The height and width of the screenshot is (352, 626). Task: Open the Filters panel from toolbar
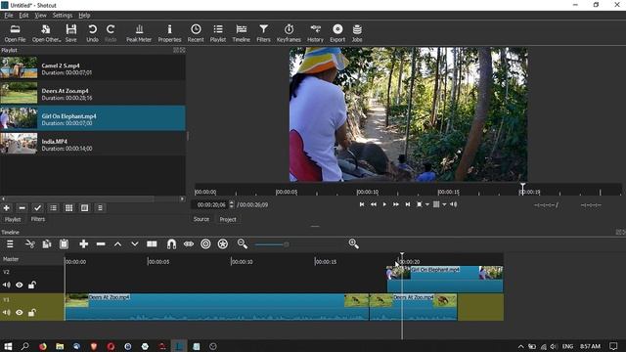tap(263, 33)
